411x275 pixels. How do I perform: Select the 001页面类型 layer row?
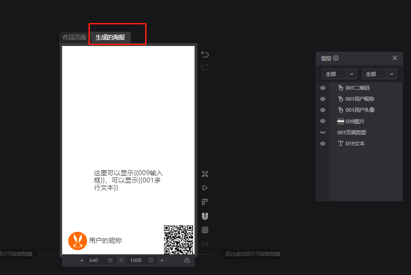click(x=365, y=132)
